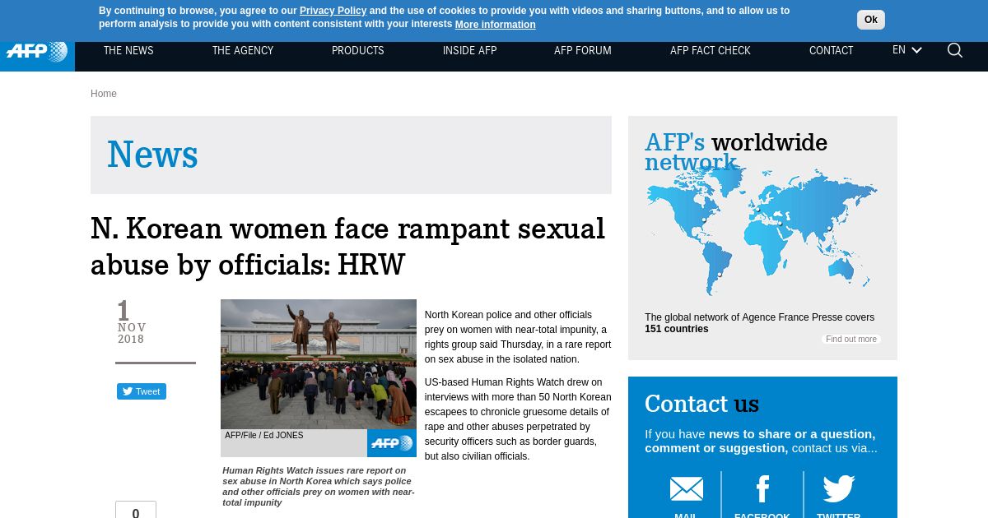The height and width of the screenshot is (518, 988).
Task: Click the Home breadcrumb
Action: click(x=104, y=94)
